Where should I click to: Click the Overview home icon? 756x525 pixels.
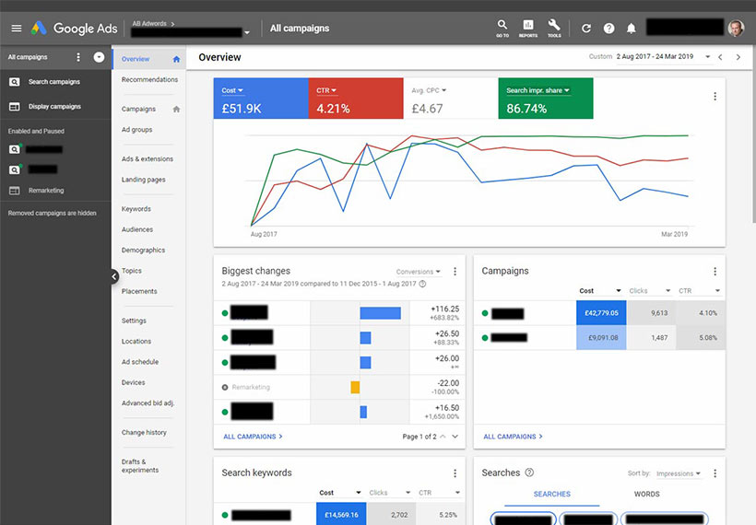[x=176, y=59]
